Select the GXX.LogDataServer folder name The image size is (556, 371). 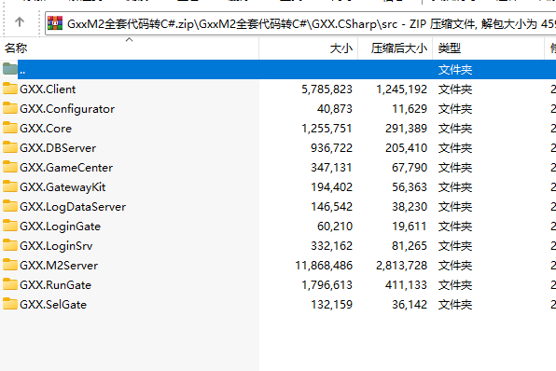[73, 207]
